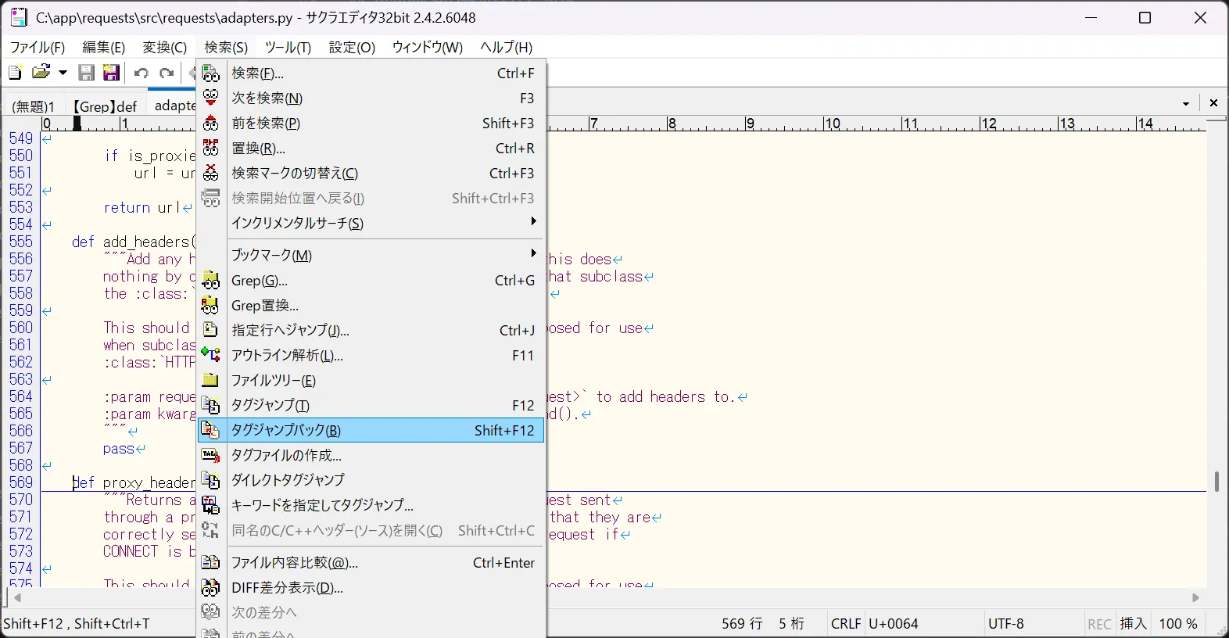Click the vertical scrollbar thumb
This screenshot has height=638, width=1229.
[1216, 481]
